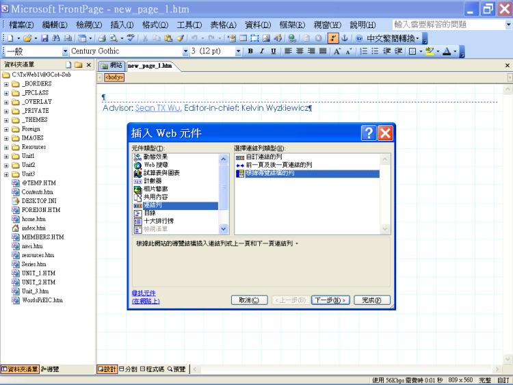The width and height of the screenshot is (513, 385).
Task: Click the 尋找元件 (在網路上) link
Action: pos(145,297)
